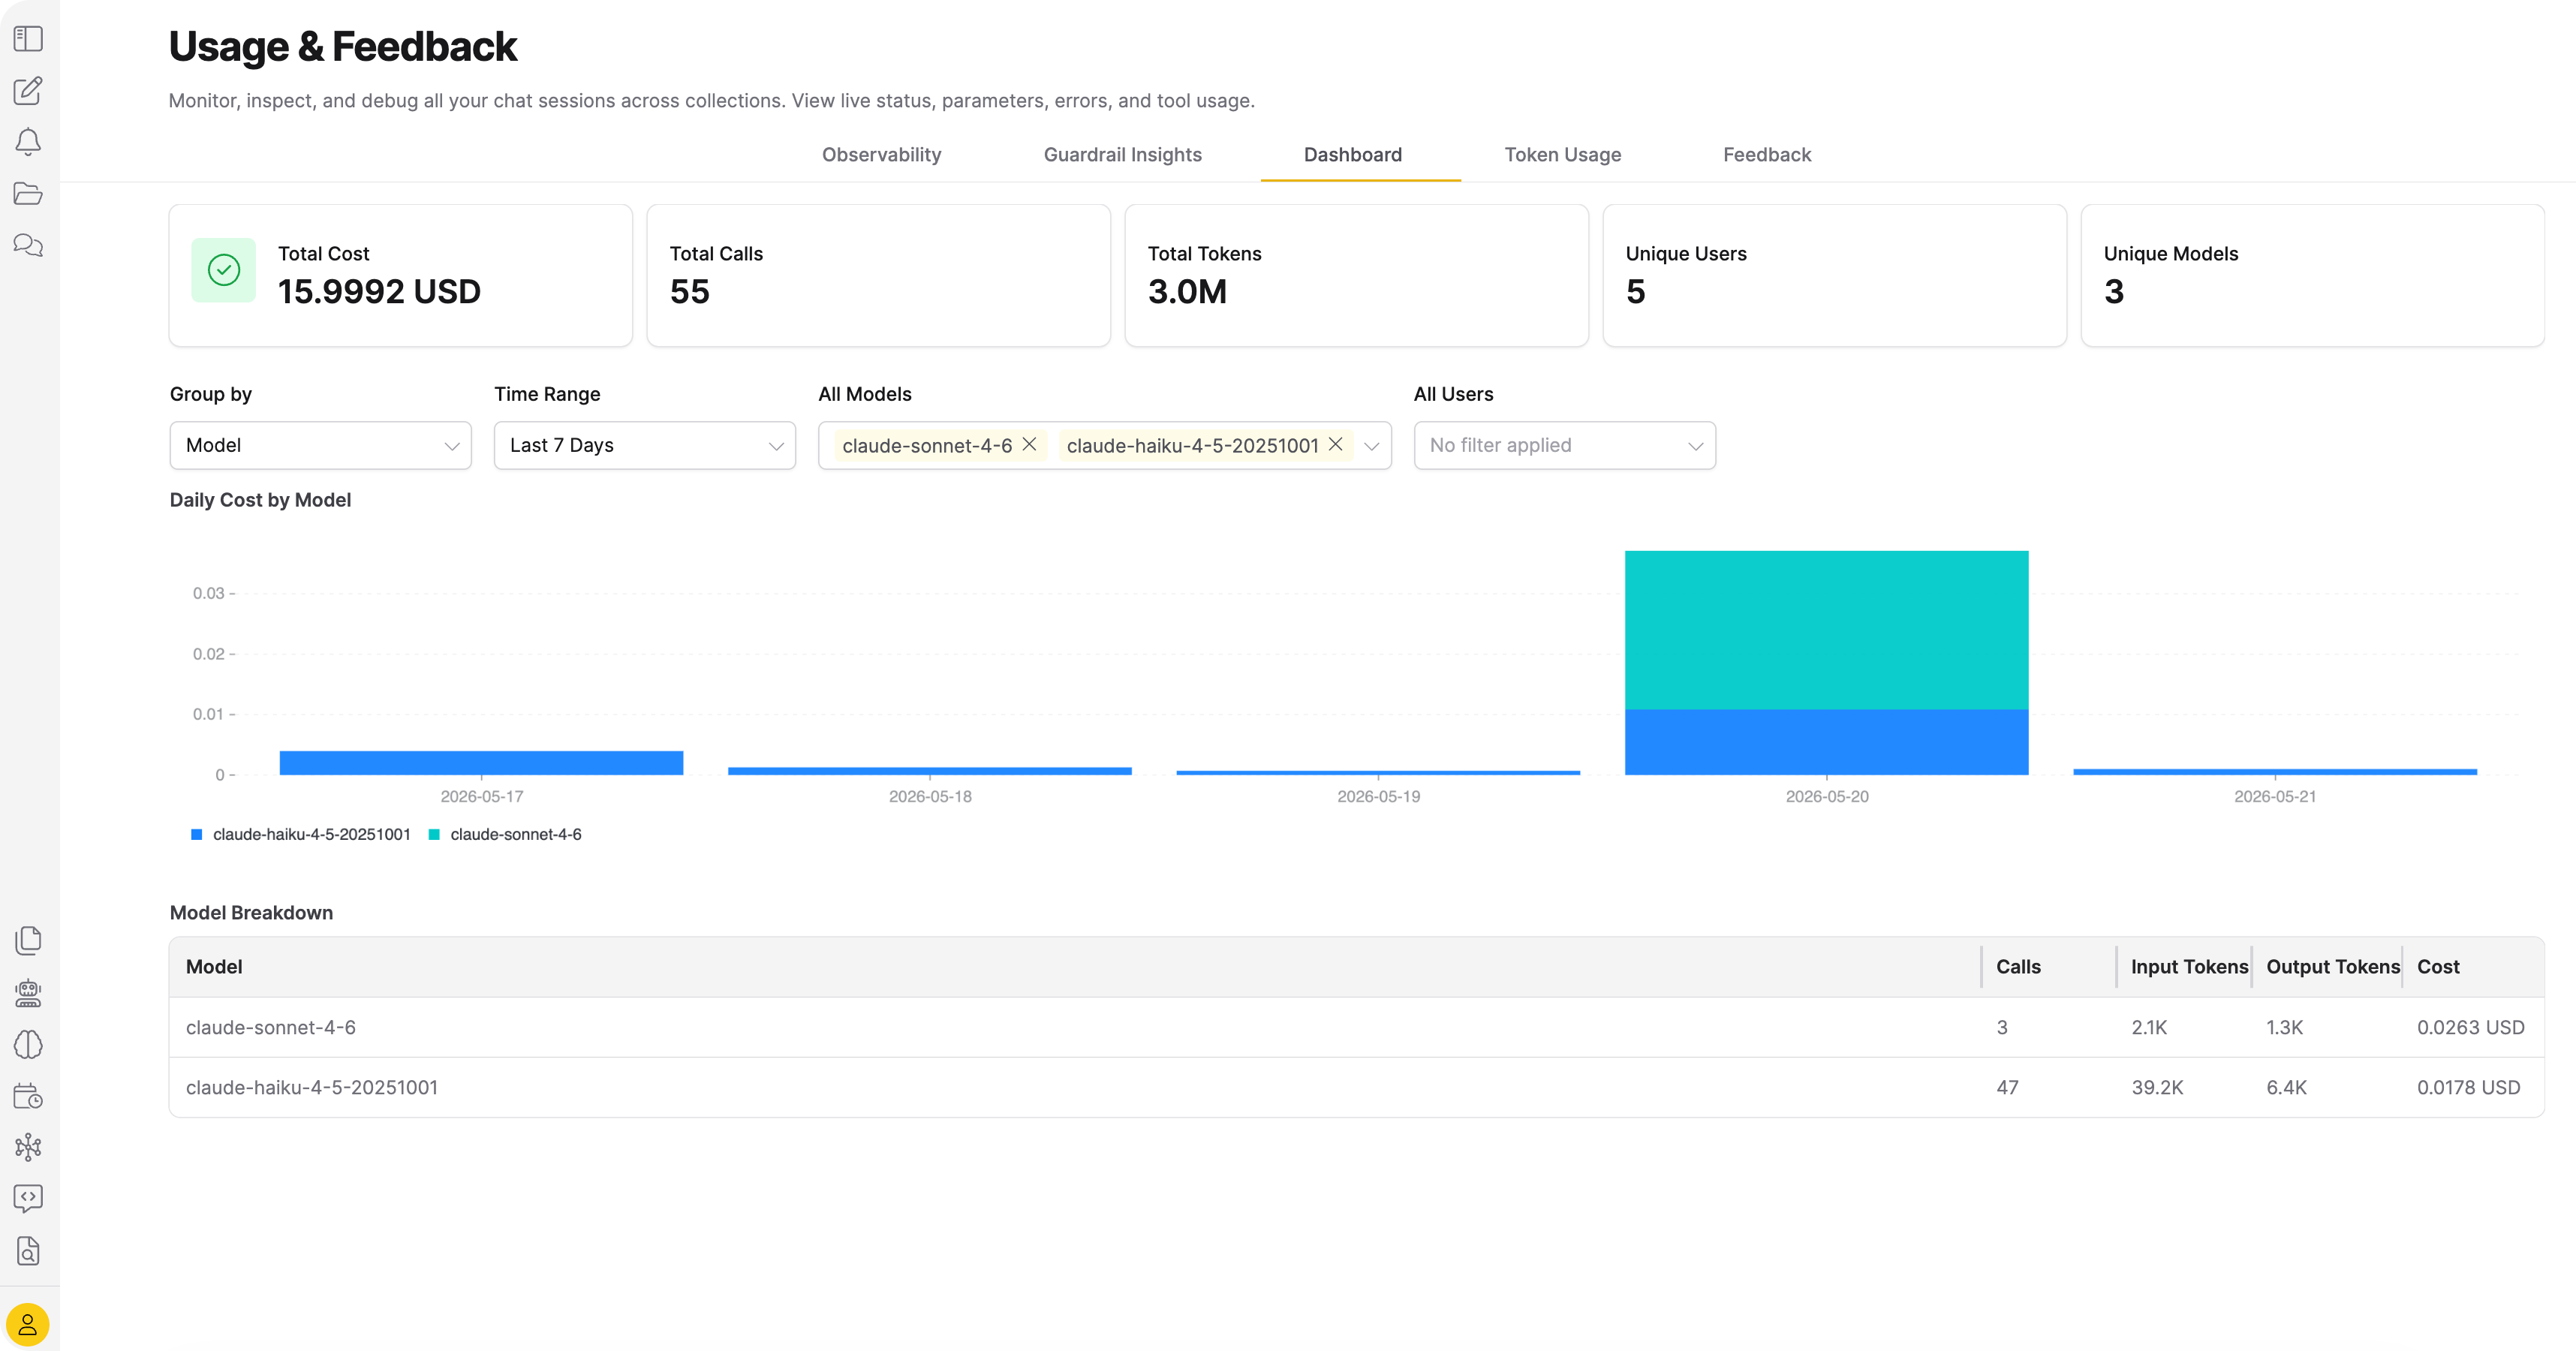Click the Unique Users card value 5
Image resolution: width=2576 pixels, height=1351 pixels.
1635,292
